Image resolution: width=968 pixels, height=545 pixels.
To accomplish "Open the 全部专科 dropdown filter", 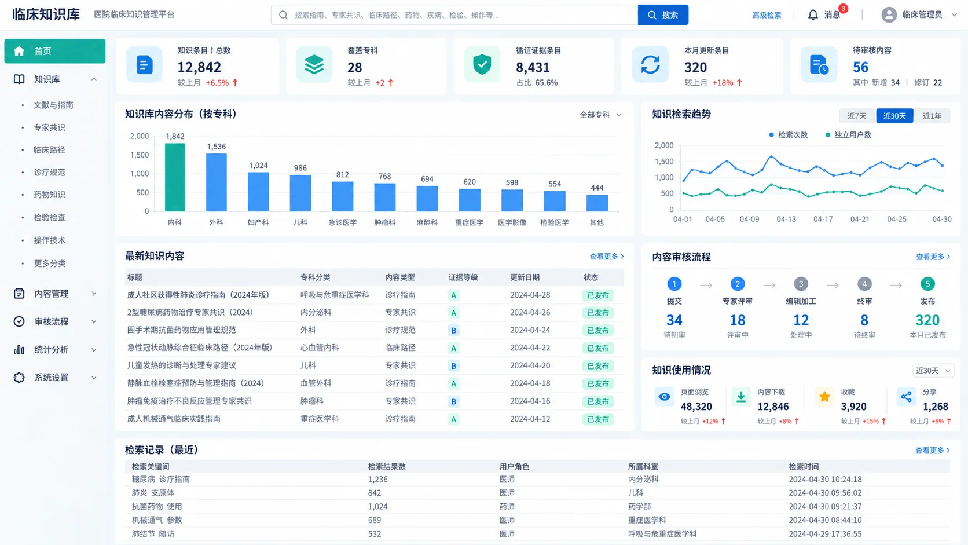I will pos(601,115).
